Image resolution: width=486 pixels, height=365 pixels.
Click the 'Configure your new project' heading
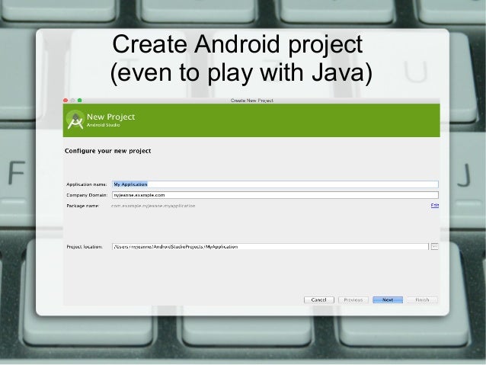coord(107,151)
